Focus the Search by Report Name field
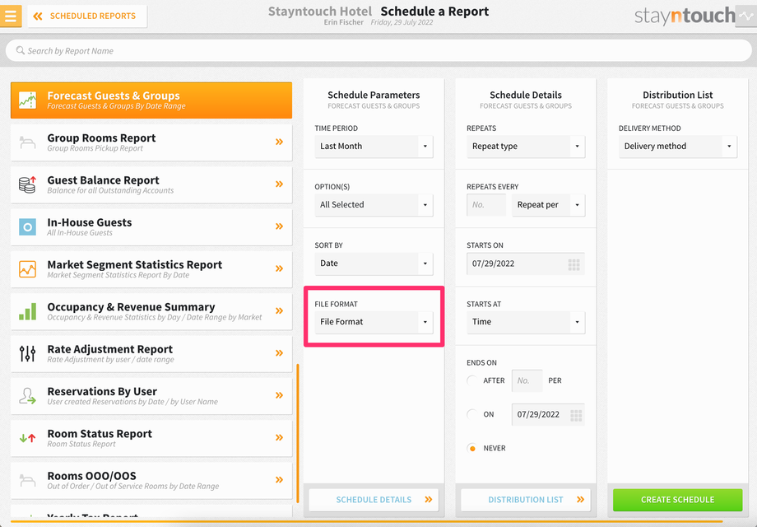This screenshot has width=757, height=527. click(378, 50)
